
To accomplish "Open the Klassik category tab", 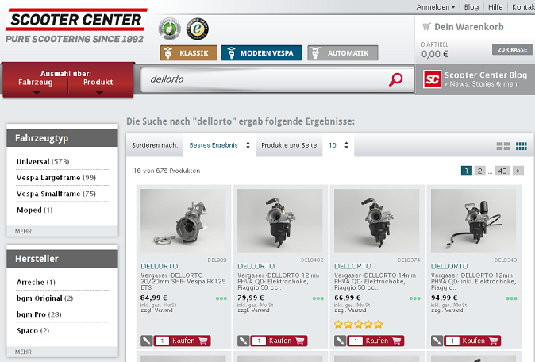I will click(188, 53).
